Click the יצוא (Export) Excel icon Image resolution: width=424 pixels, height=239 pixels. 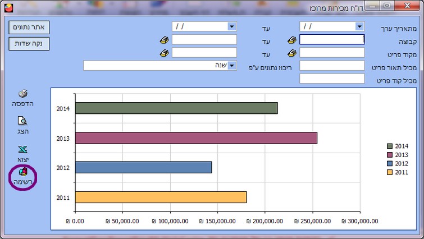(x=23, y=150)
